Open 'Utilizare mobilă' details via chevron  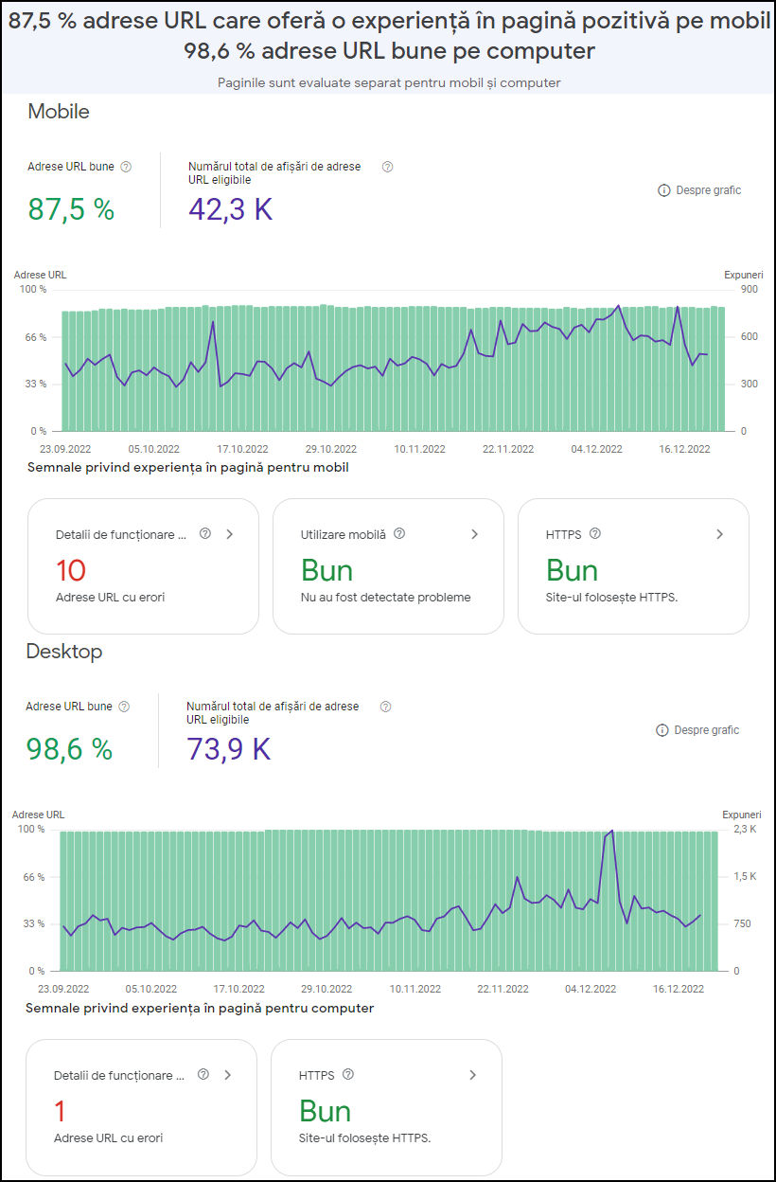(474, 534)
